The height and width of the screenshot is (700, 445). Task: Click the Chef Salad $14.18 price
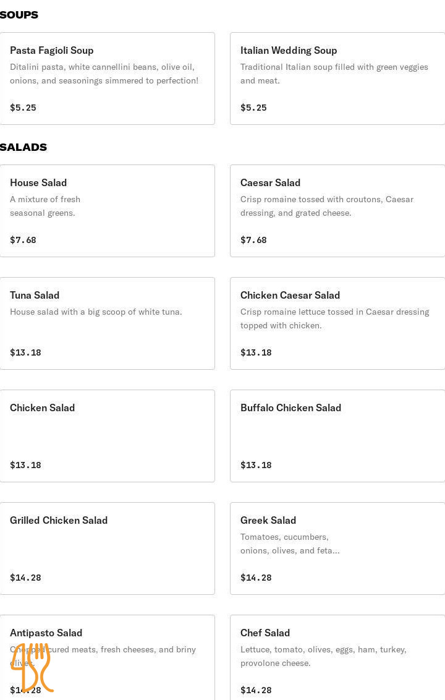click(256, 691)
